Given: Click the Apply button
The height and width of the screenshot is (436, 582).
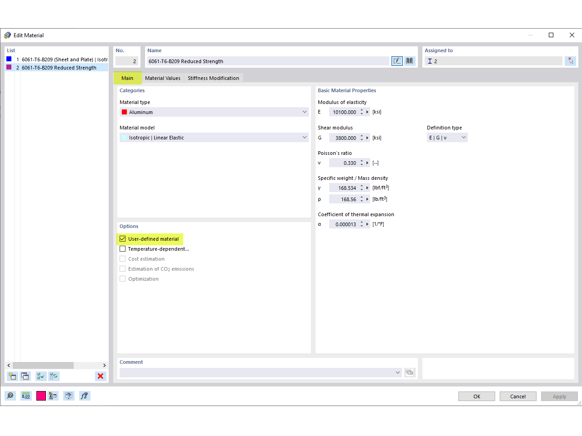Looking at the screenshot, I should pyautogui.click(x=559, y=396).
